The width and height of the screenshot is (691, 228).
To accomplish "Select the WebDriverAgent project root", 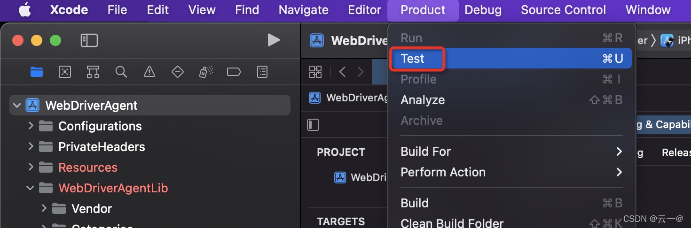I will [x=150, y=105].
